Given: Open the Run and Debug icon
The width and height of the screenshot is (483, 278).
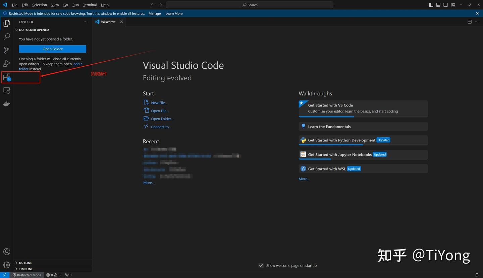Looking at the screenshot, I should coord(7,63).
